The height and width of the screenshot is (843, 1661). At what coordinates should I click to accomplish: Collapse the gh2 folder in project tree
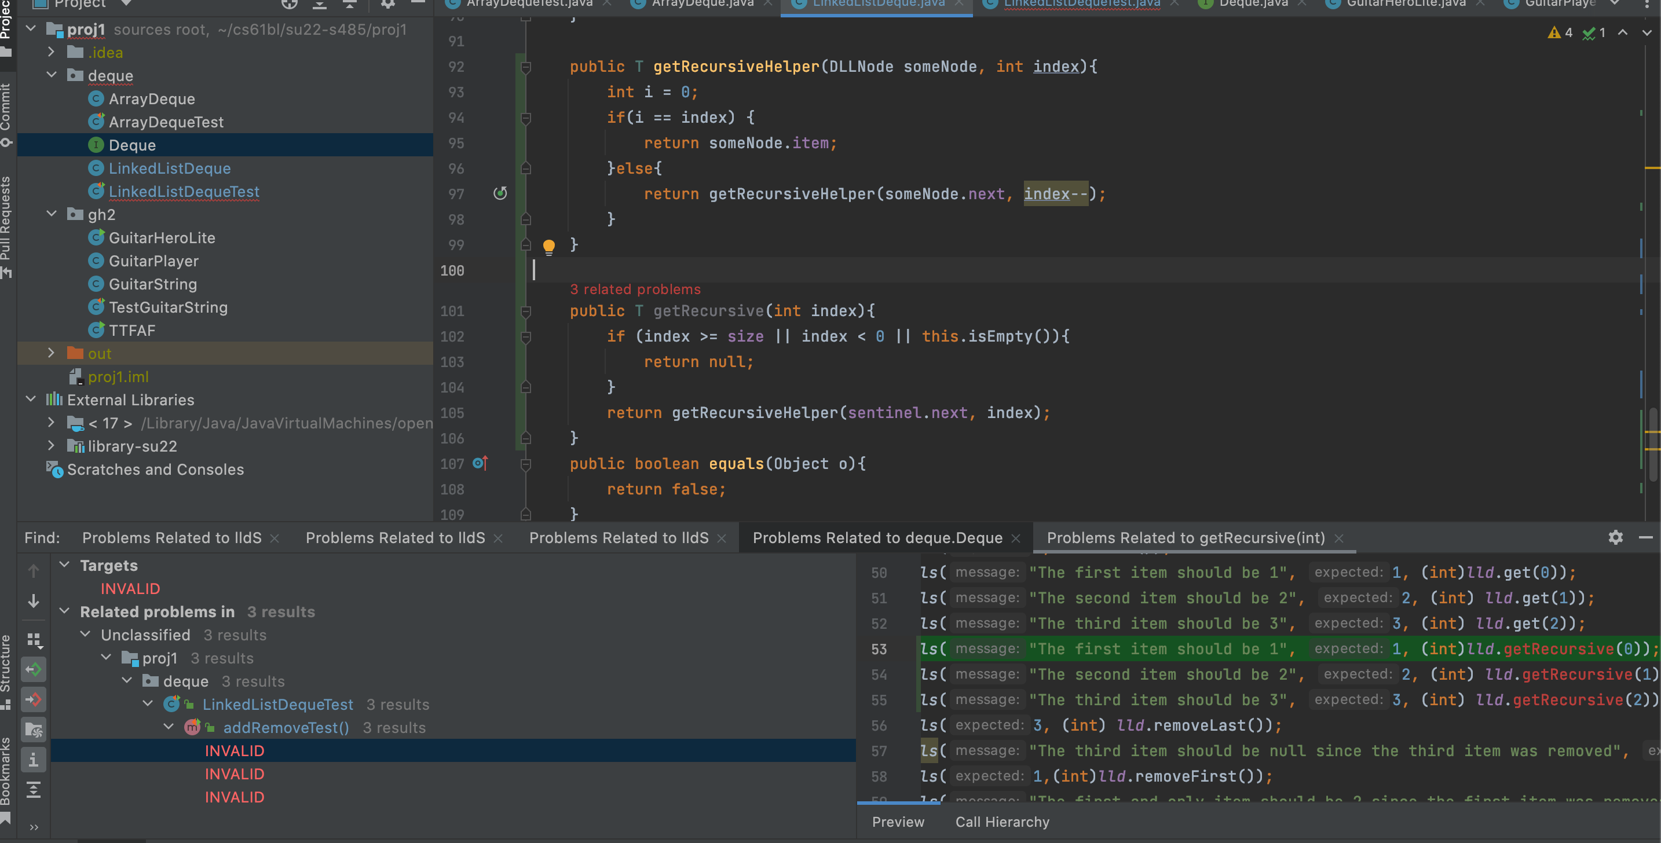point(52,214)
